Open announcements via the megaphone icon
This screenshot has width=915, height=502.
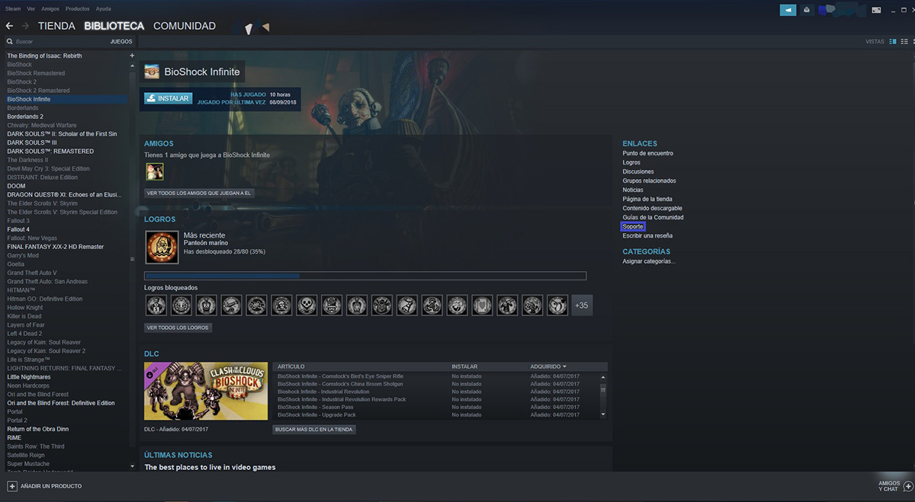click(x=788, y=9)
